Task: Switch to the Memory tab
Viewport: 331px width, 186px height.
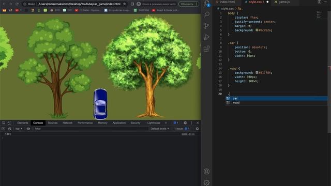Action: 102,123
